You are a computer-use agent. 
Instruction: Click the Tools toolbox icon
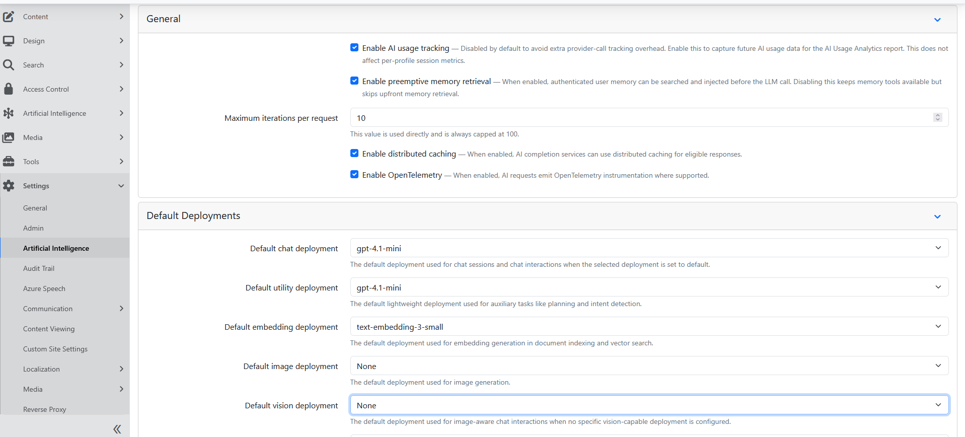(9, 162)
